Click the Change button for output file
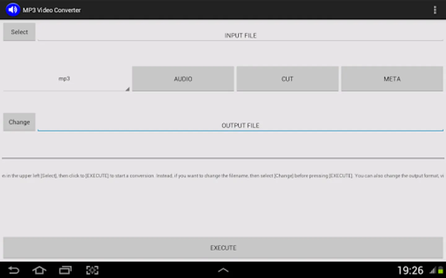 click(19, 122)
